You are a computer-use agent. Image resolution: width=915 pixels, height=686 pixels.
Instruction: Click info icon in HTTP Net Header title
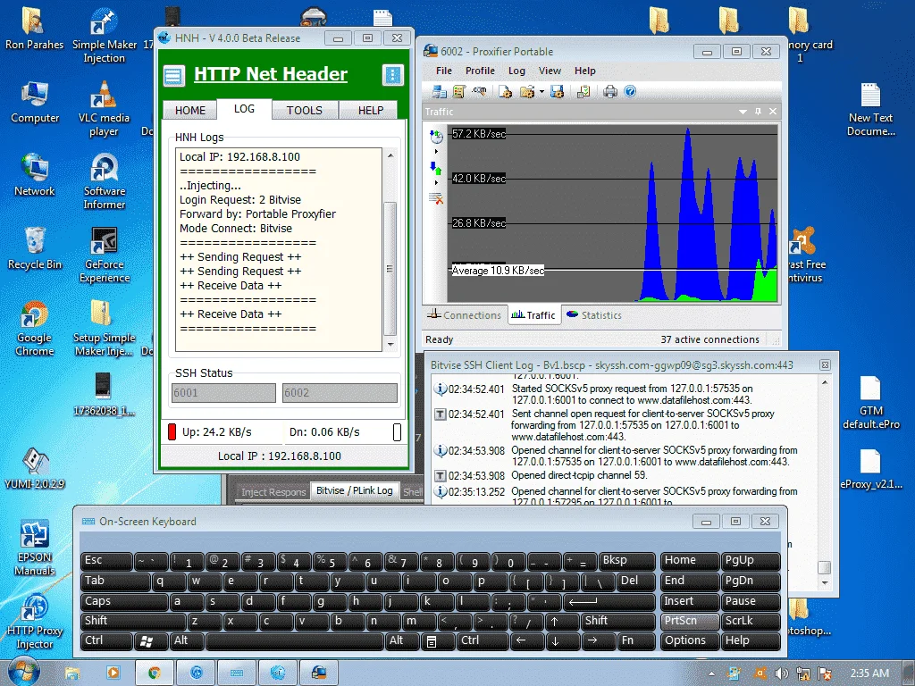click(393, 75)
